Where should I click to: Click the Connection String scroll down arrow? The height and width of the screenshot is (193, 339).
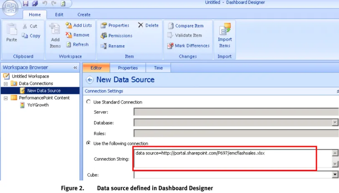[x=335, y=164]
